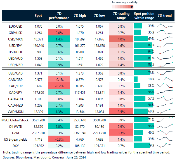
Task: Select the 7D trading range column header
Action: click(121, 16)
